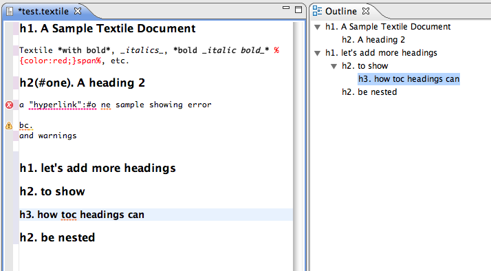The width and height of the screenshot is (491, 271).
Task: Close the test.textile editor tab
Action: click(78, 11)
